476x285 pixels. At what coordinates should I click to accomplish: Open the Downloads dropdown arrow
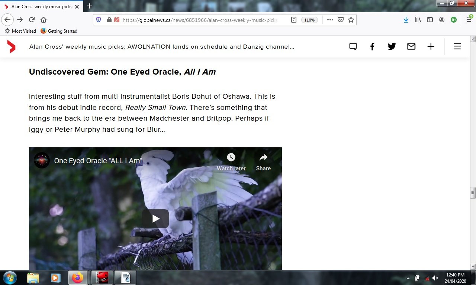(x=406, y=19)
